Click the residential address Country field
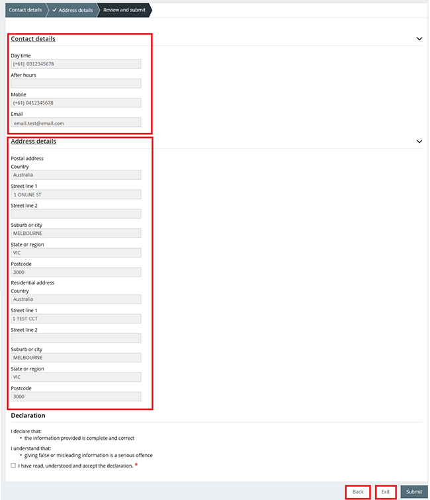Viewport: 430px width, 500px height. (75, 299)
